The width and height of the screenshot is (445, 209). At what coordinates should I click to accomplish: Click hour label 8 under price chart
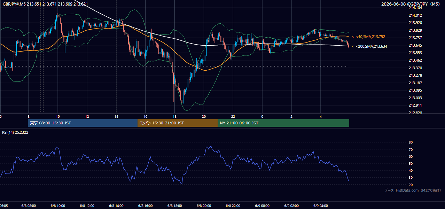coord(29,117)
